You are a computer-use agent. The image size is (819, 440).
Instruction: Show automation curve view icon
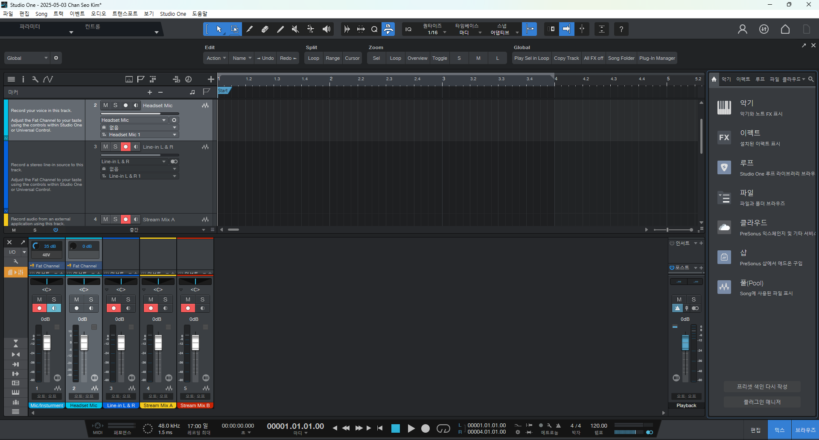(48, 79)
